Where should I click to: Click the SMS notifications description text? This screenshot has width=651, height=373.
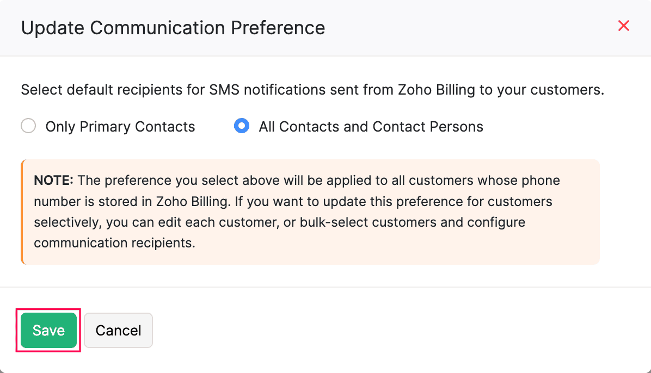(x=312, y=90)
